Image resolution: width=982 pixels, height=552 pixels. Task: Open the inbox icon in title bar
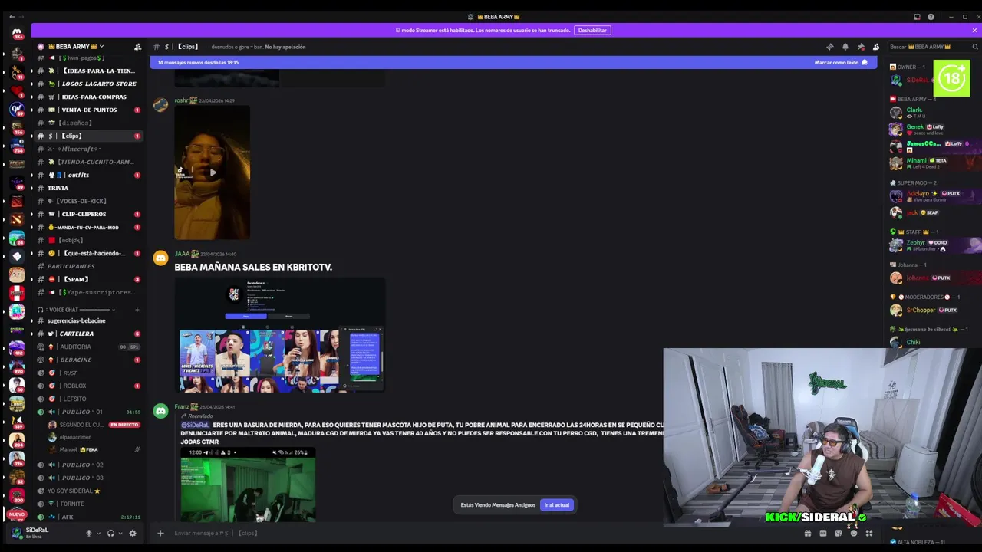pos(917,17)
